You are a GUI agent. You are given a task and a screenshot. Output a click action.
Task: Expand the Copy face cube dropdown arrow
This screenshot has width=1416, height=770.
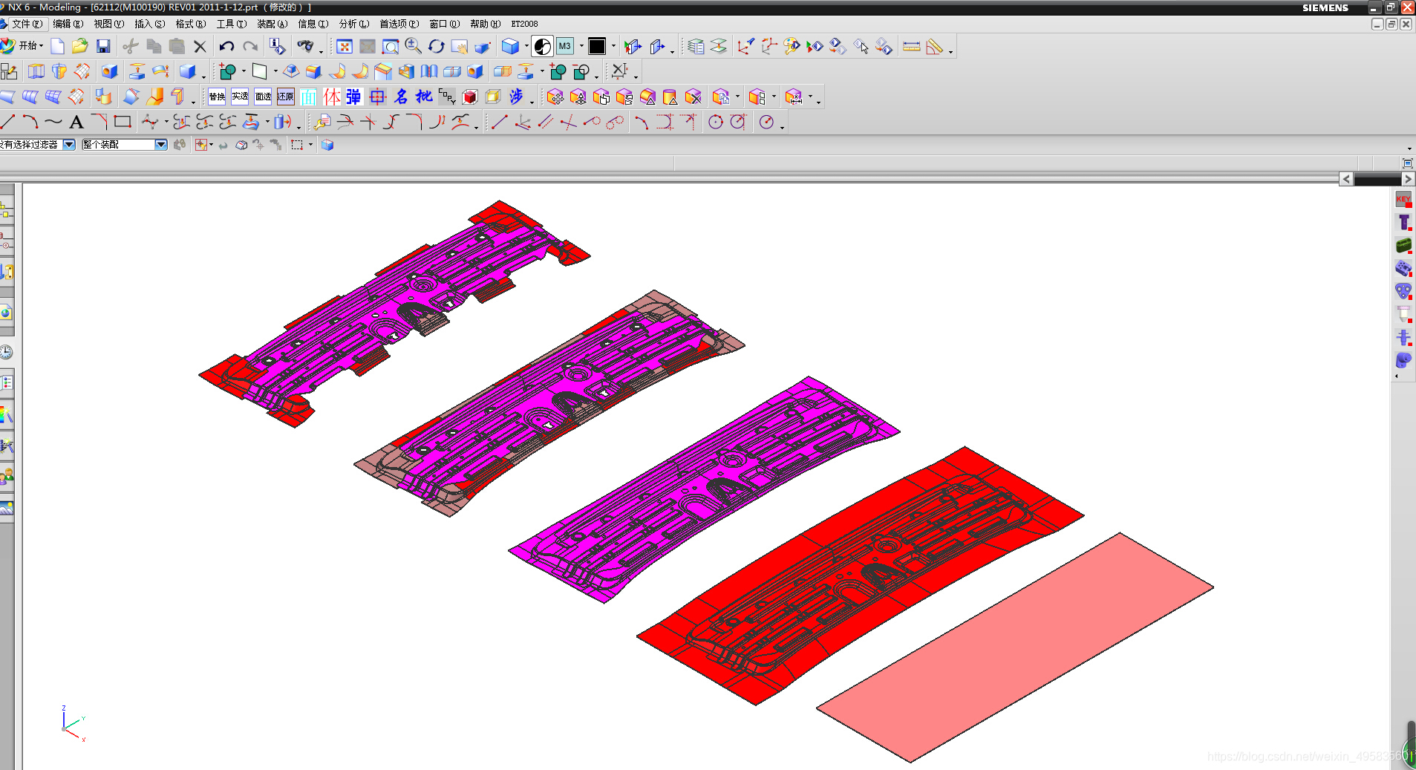[x=737, y=97]
